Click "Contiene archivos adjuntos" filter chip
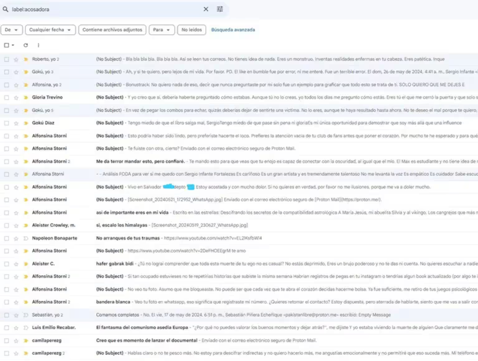 112,30
